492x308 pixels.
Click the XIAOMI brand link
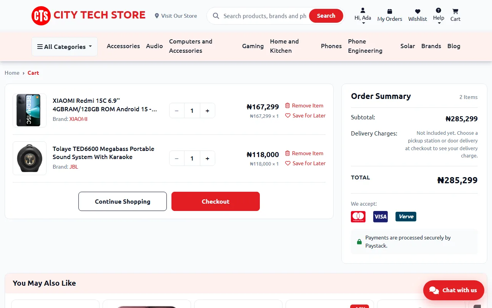pyautogui.click(x=78, y=119)
